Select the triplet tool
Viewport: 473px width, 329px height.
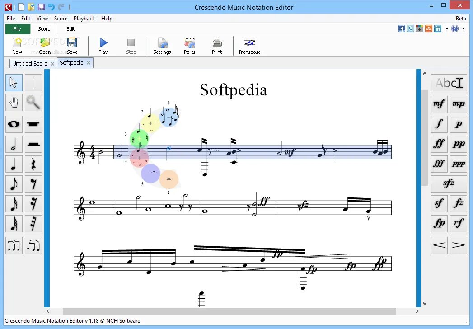[14, 245]
